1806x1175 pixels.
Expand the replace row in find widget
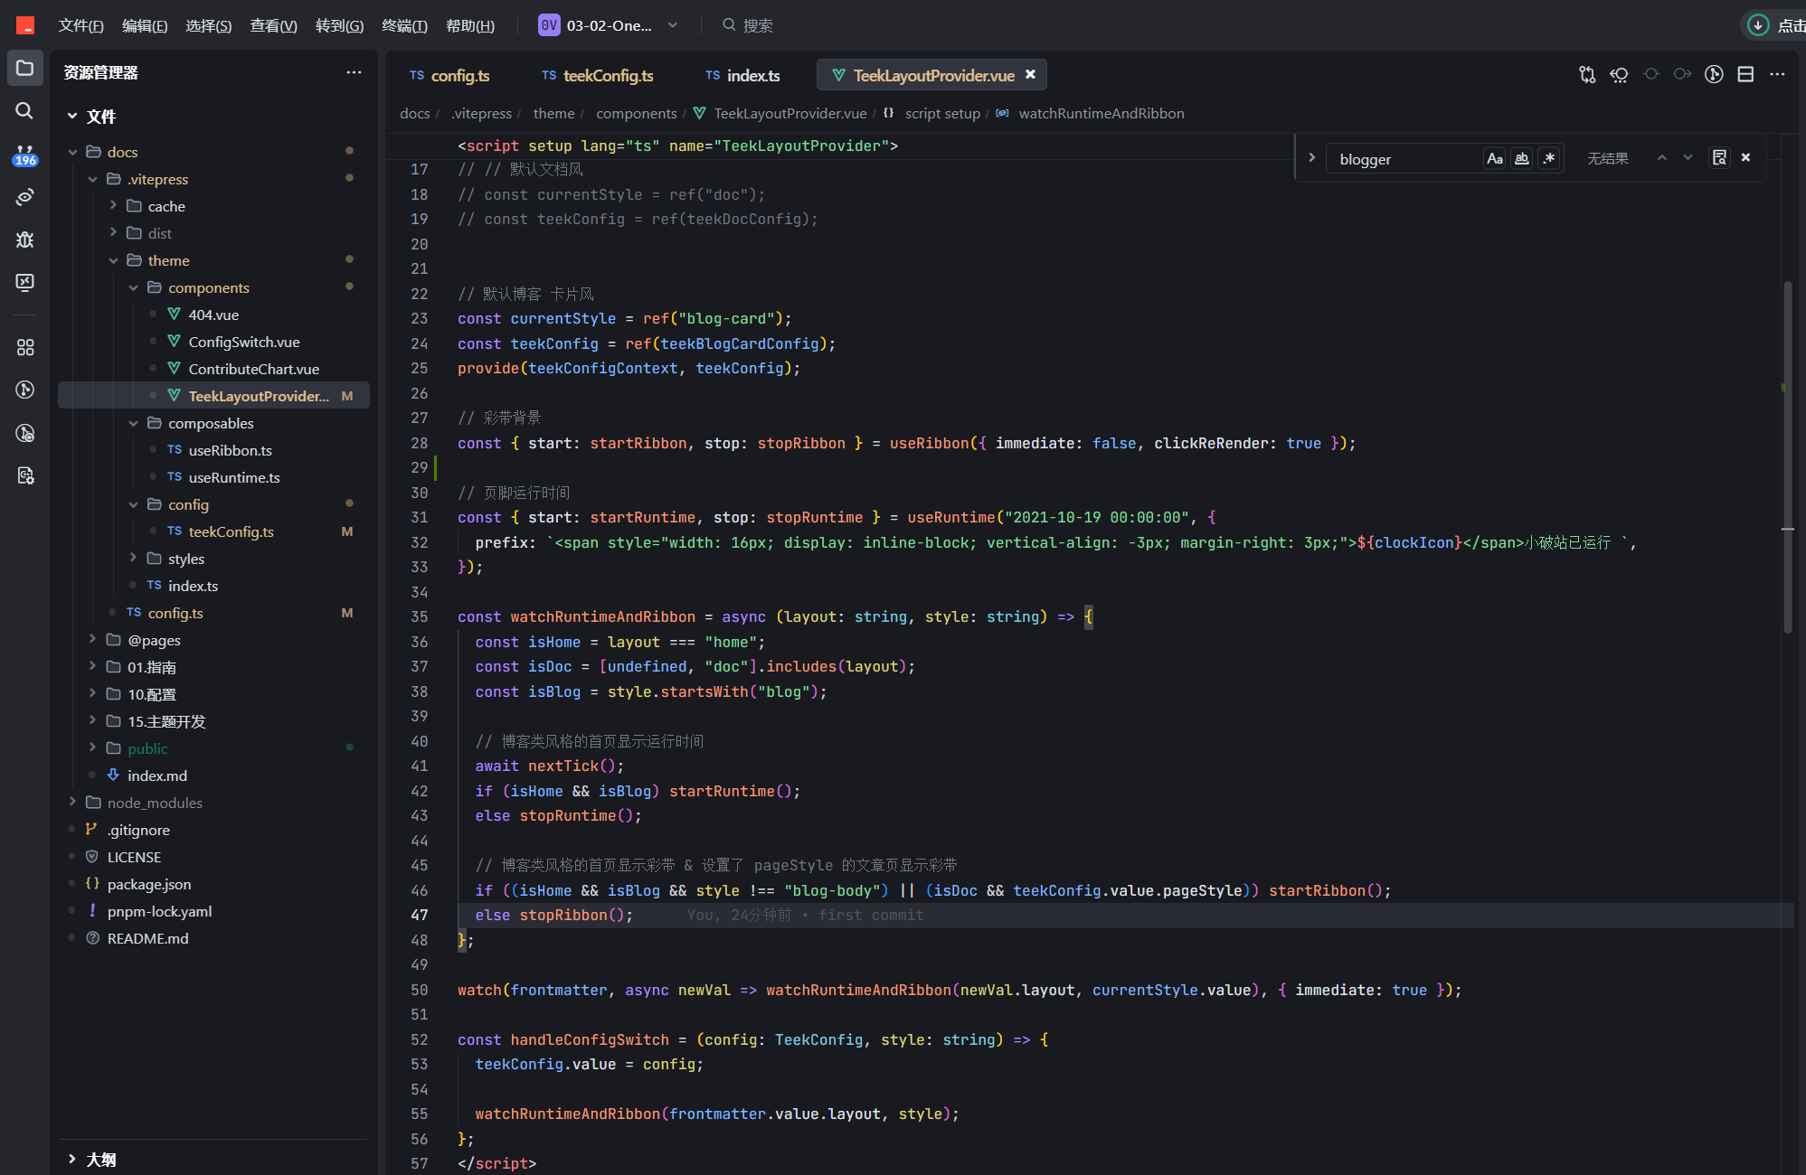tap(1311, 158)
